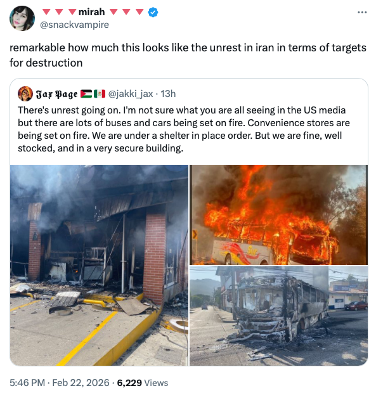Open the burned storefront photo
376x393 pixels.
[x=99, y=265]
